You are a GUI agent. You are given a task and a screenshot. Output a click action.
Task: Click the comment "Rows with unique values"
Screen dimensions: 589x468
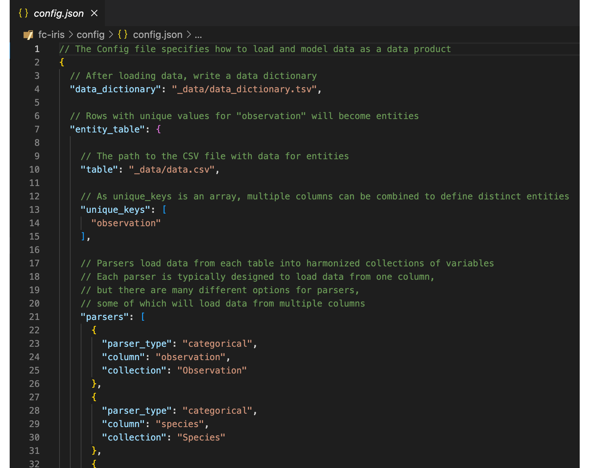click(x=244, y=116)
